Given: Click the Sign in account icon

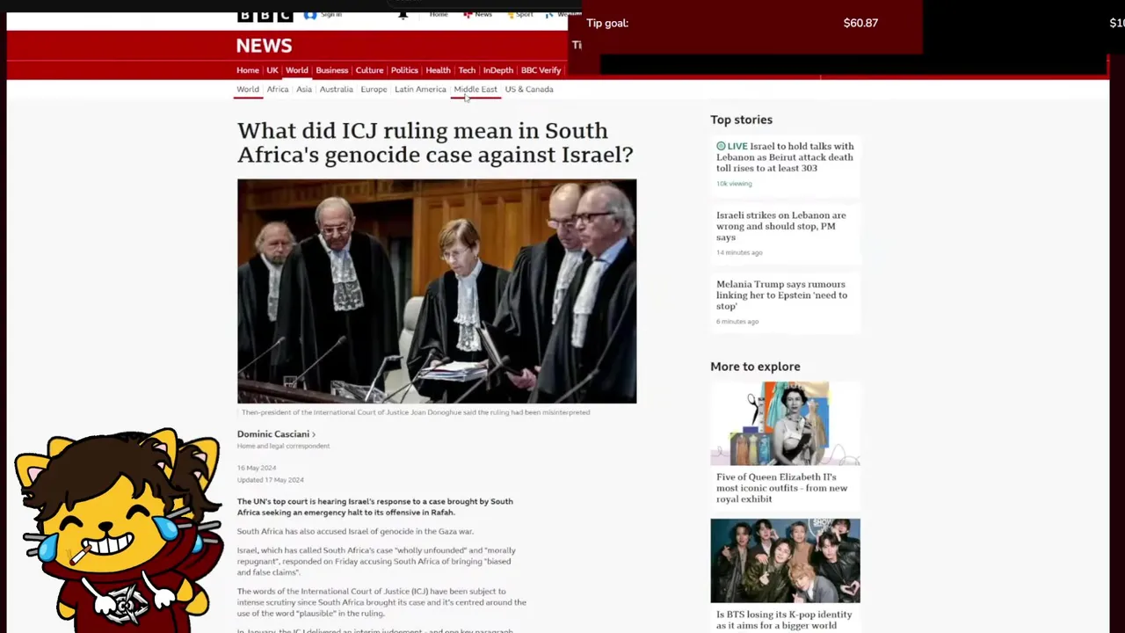Looking at the screenshot, I should tap(310, 15).
